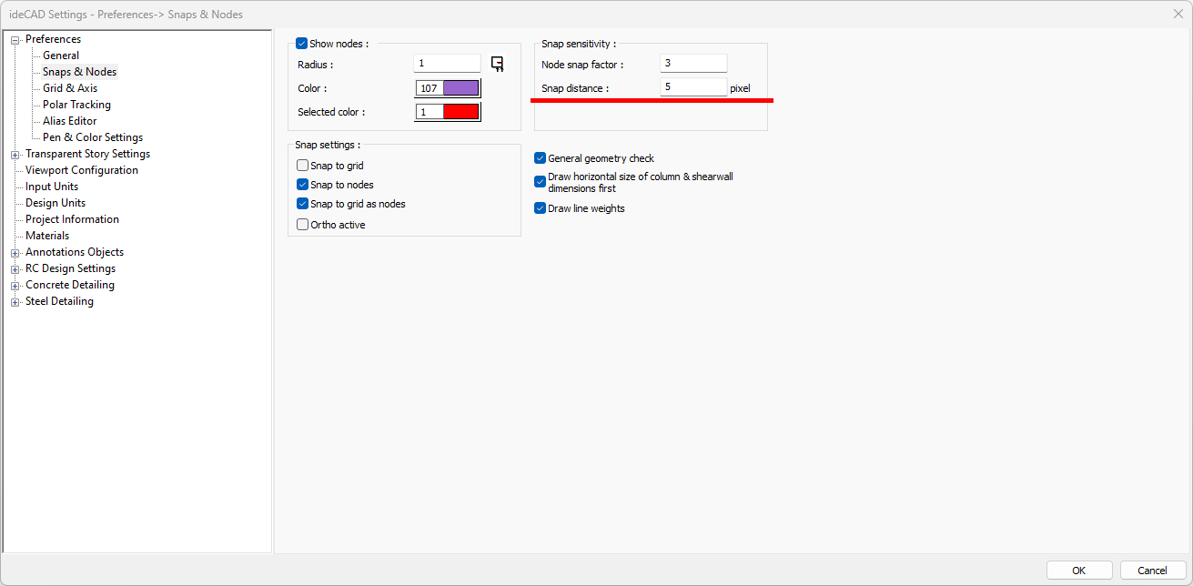The width and height of the screenshot is (1193, 586).
Task: Open Project Information page
Action: coord(72,219)
